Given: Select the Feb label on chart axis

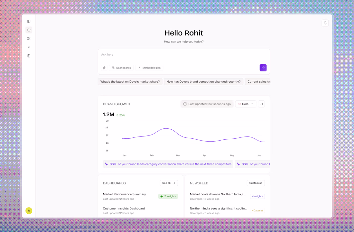Looking at the screenshot, I should pos(152,155).
